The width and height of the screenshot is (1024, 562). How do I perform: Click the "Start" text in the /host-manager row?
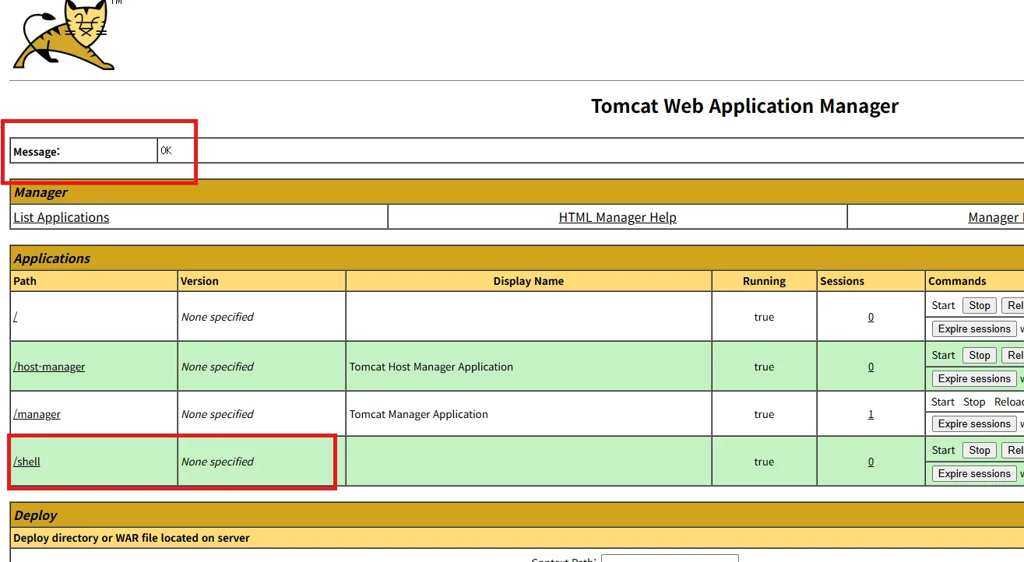click(943, 355)
